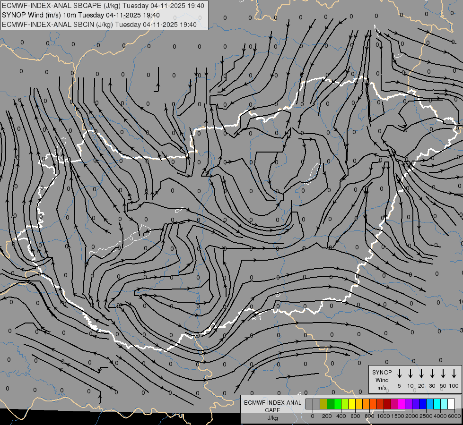Click the SYNOP Wind 10m title line

click(80, 15)
